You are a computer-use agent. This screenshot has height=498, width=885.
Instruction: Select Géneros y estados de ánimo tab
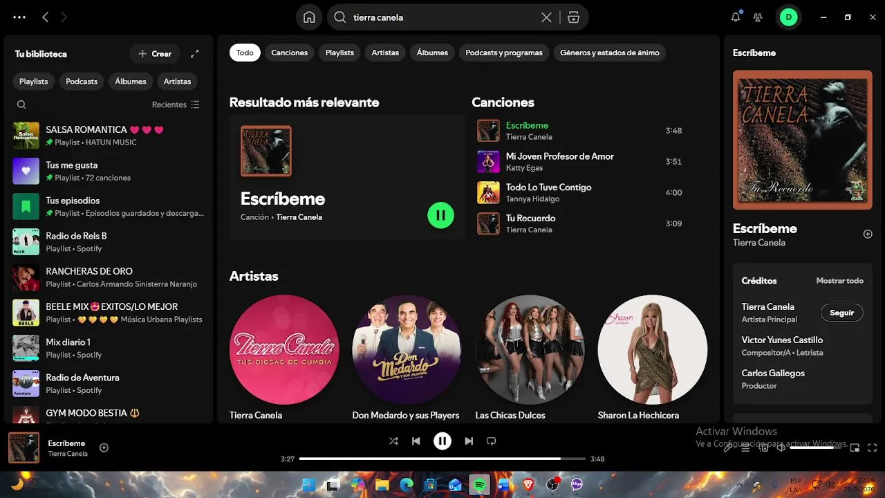pos(609,53)
